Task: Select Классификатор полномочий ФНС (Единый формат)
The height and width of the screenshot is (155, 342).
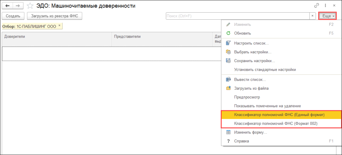Action: 280,115
